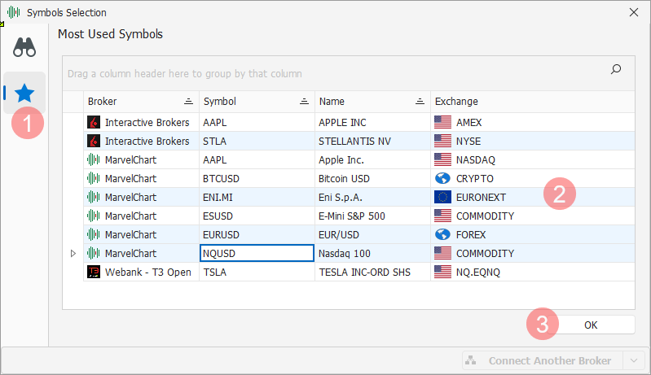651x375 pixels.
Task: Open the magnifier search in grid panel
Action: click(x=616, y=69)
